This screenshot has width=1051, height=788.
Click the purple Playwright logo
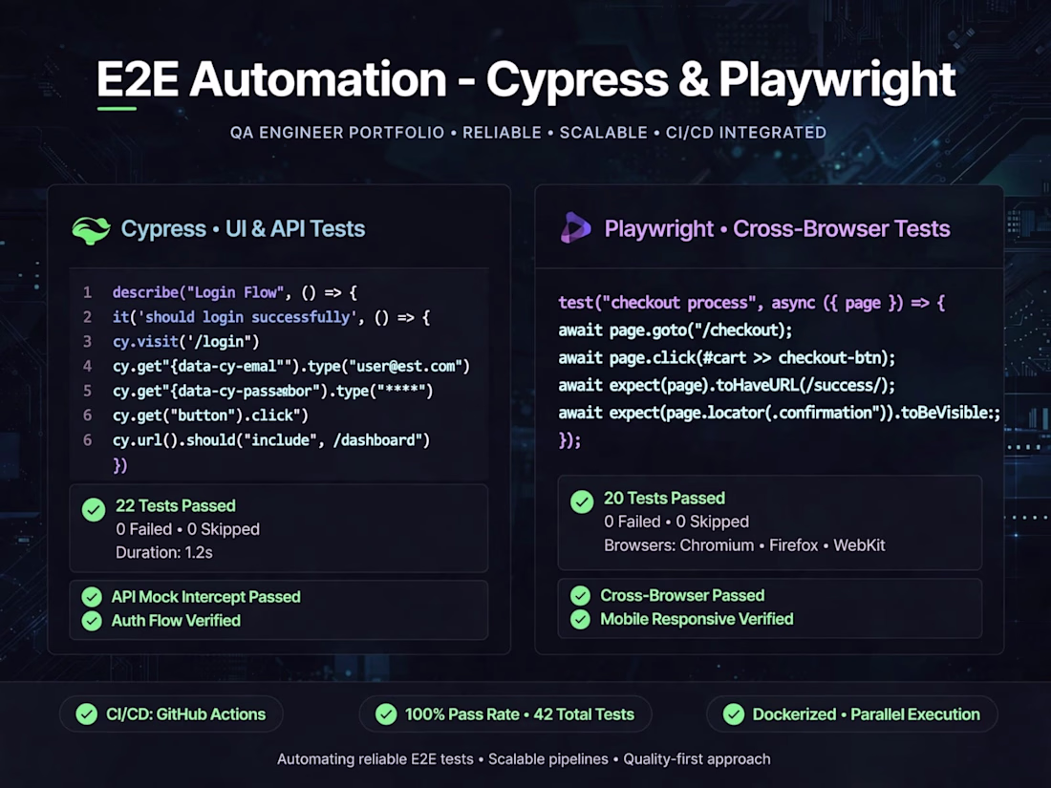(576, 228)
